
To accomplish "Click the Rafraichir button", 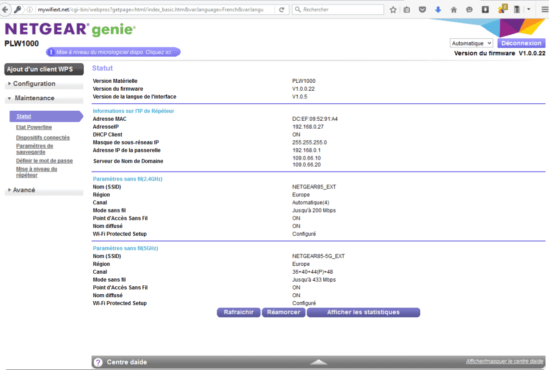I will point(239,312).
